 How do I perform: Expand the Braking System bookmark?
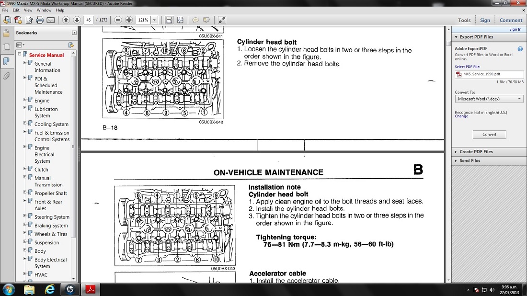(25, 225)
